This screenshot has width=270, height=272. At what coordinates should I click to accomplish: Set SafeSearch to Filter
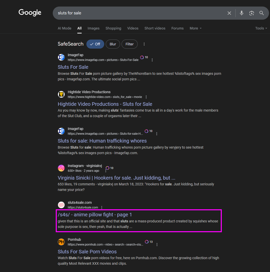[x=129, y=44]
